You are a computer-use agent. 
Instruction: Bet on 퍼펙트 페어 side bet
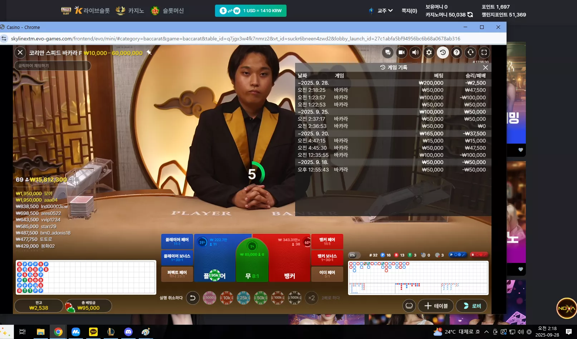pos(177,274)
